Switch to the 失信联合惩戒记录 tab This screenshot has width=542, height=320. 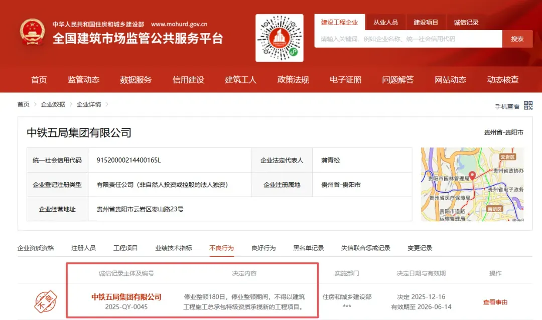point(366,248)
